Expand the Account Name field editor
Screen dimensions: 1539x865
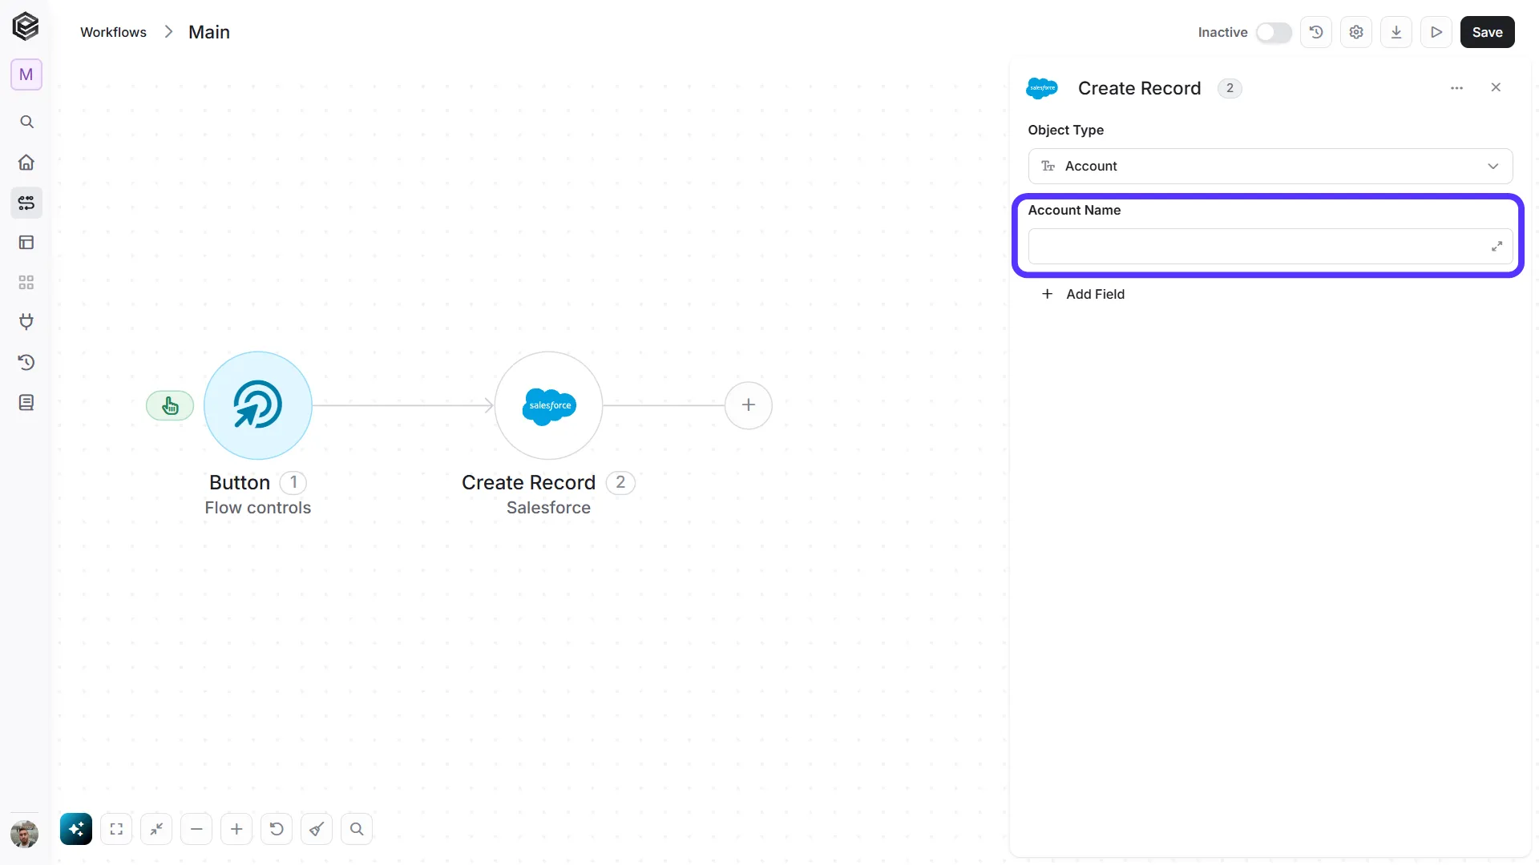coord(1497,247)
